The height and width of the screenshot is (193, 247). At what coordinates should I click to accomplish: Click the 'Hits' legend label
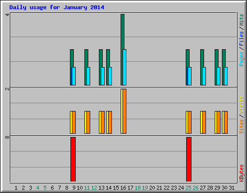(x=242, y=20)
